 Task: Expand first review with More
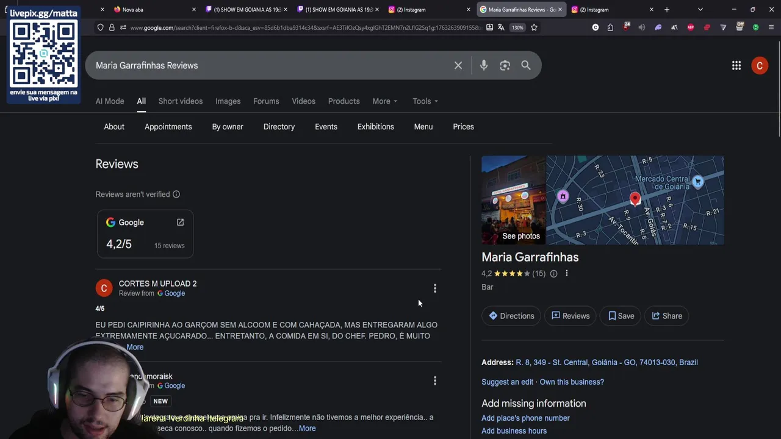click(x=135, y=348)
